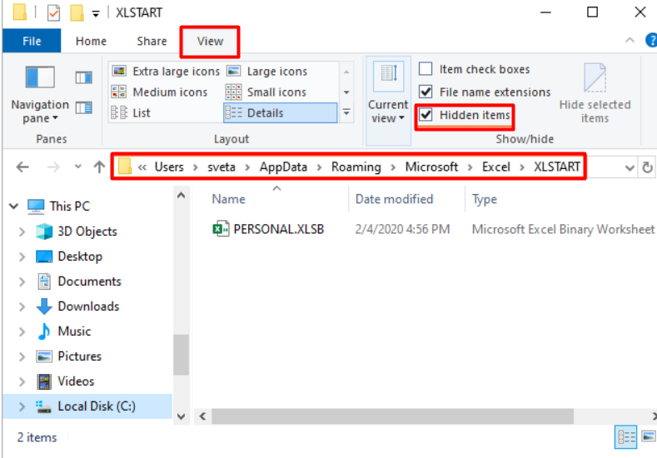
Task: Minimize the ribbon with the caret
Action: coord(630,40)
